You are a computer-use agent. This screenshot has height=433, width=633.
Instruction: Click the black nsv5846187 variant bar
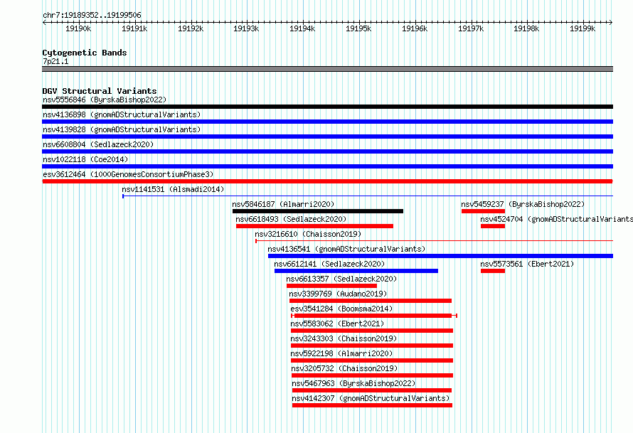(x=318, y=211)
